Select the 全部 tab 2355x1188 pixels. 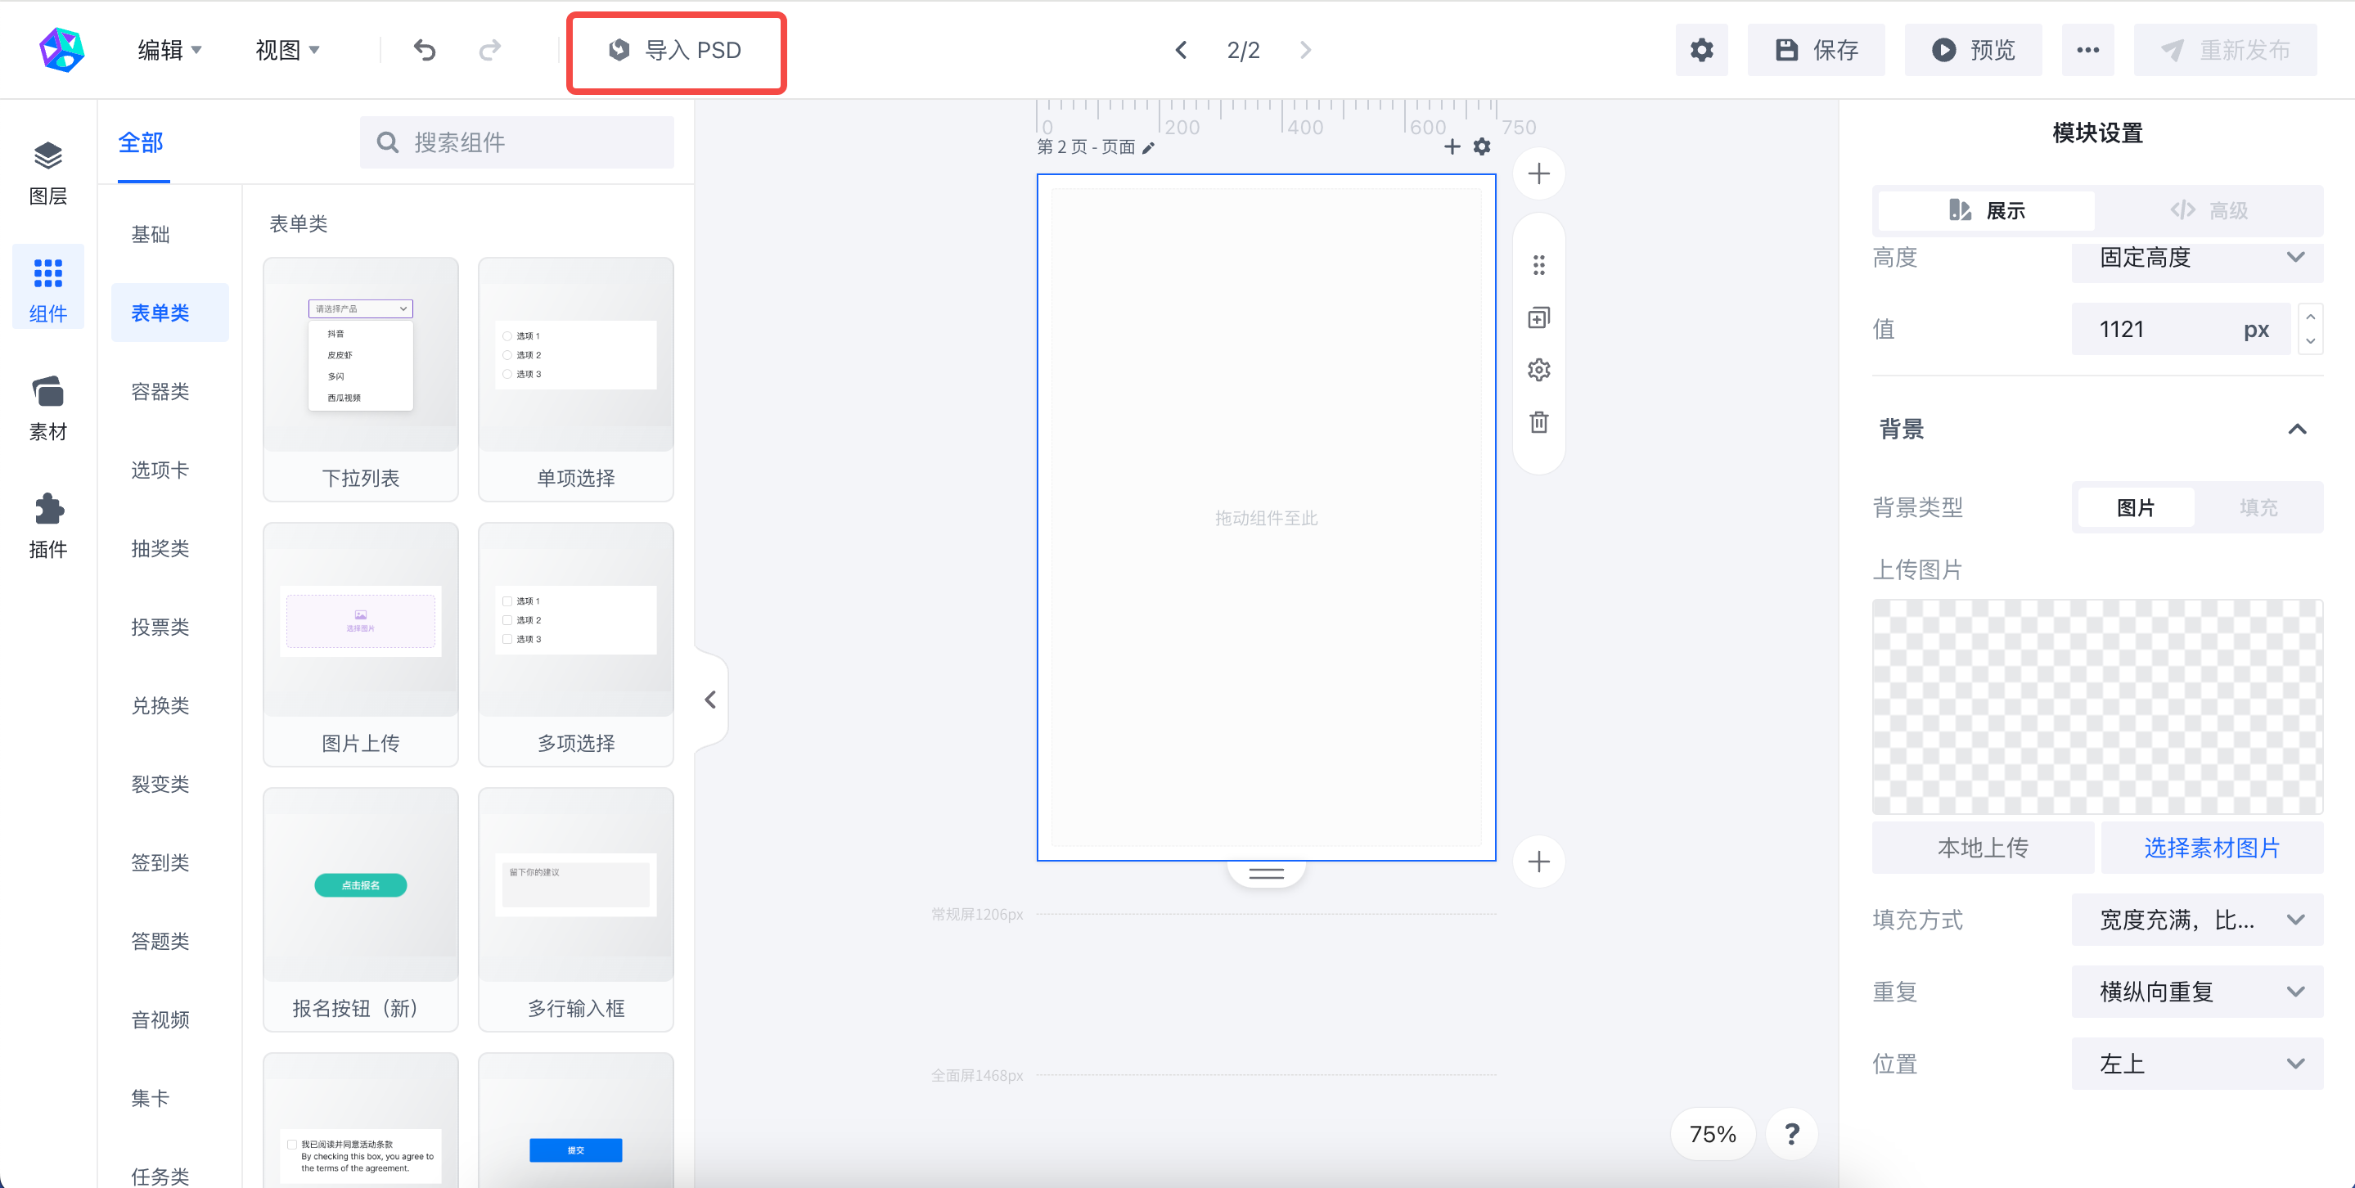click(x=141, y=143)
